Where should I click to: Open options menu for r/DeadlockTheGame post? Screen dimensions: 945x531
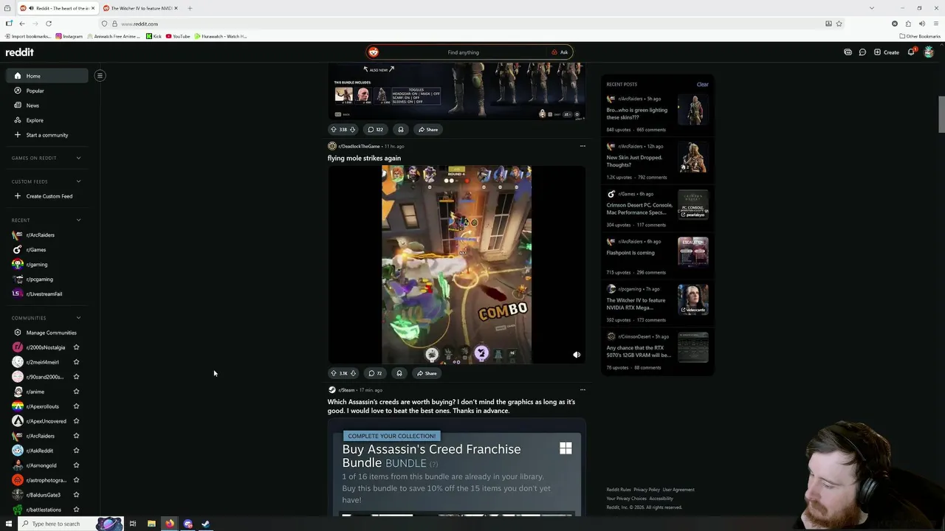click(583, 146)
